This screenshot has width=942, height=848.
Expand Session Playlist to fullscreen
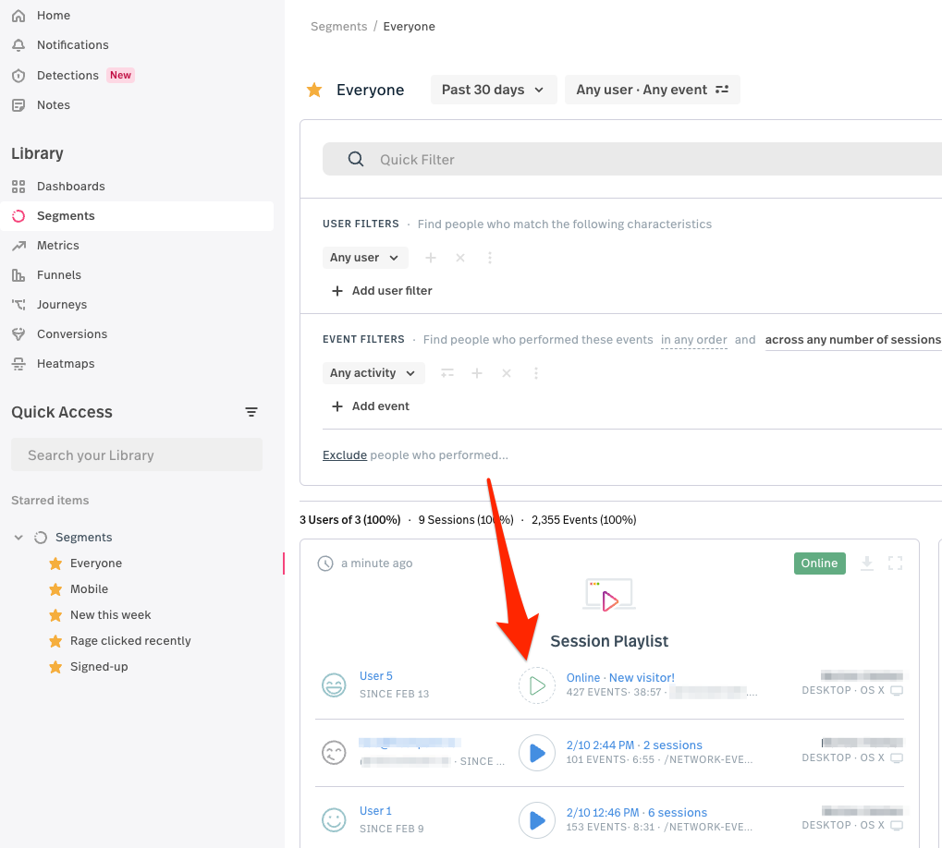(895, 563)
